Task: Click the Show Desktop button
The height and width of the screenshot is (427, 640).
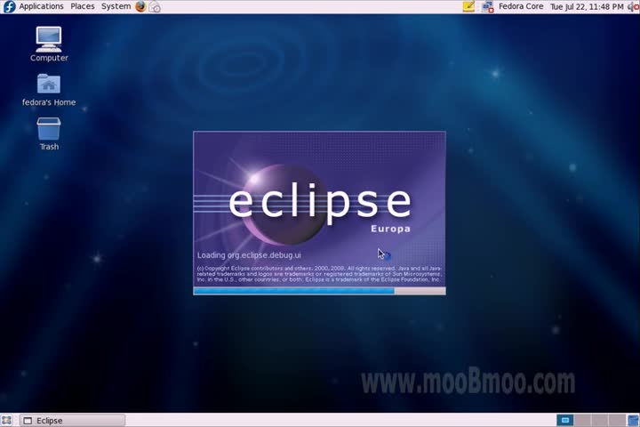Action: click(x=6, y=420)
